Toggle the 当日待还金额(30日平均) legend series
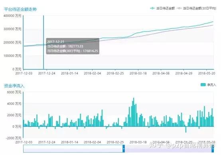This screenshot has width=221, height=155. click(x=196, y=8)
